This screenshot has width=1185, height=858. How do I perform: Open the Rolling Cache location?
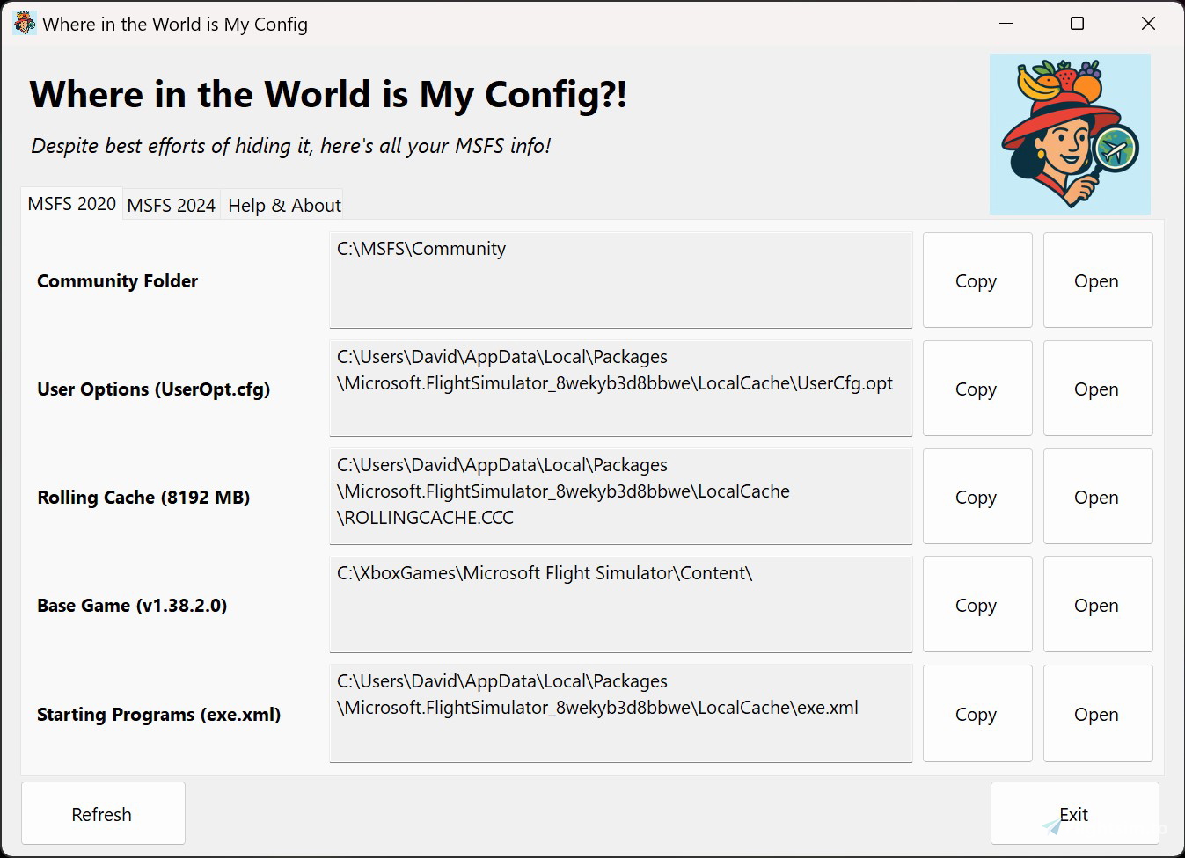click(x=1097, y=497)
